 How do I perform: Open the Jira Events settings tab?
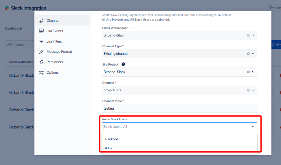pyautogui.click(x=63, y=31)
